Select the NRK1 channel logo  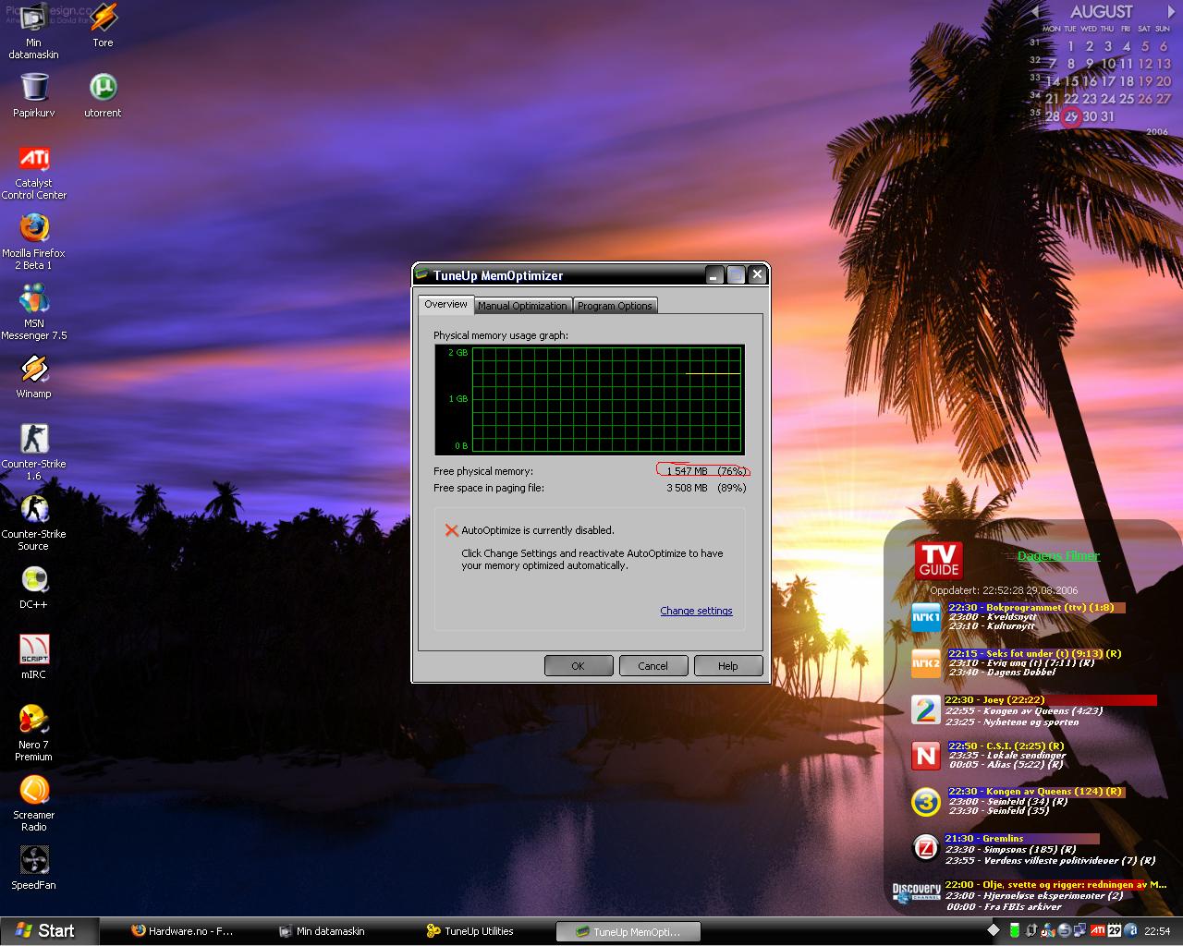(925, 617)
